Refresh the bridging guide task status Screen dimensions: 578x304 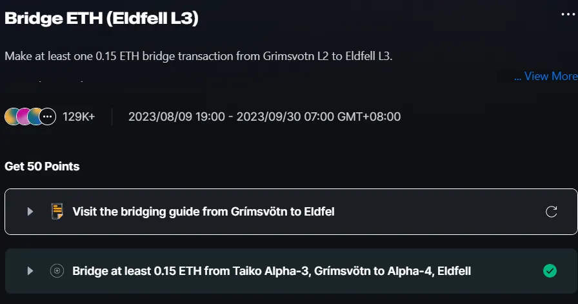551,212
